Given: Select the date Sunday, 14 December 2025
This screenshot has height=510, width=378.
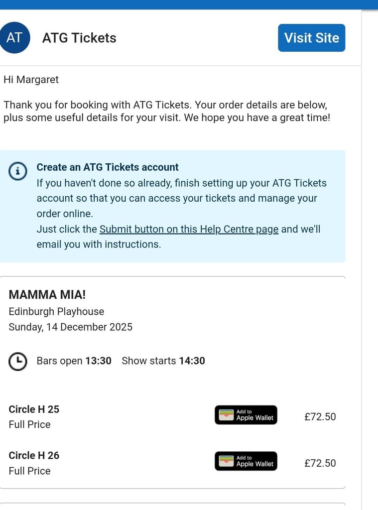Looking at the screenshot, I should (71, 327).
